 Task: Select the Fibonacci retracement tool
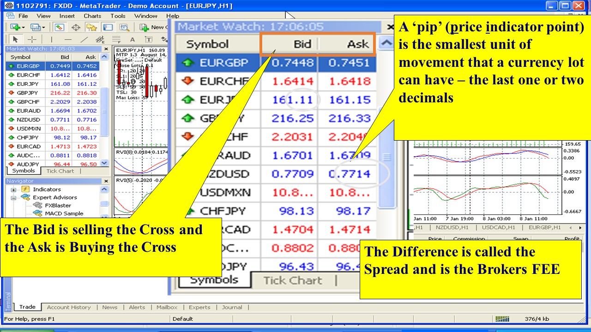click(x=116, y=40)
